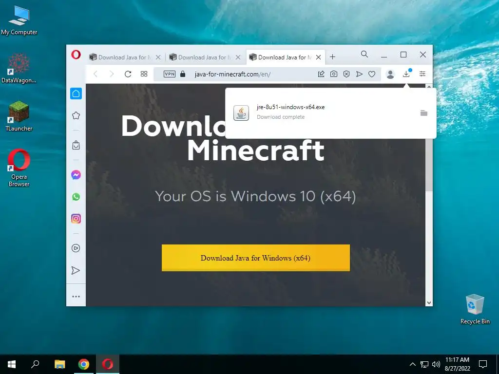Select the My Computer desktop icon
Image resolution: width=499 pixels, height=374 pixels.
tap(19, 20)
